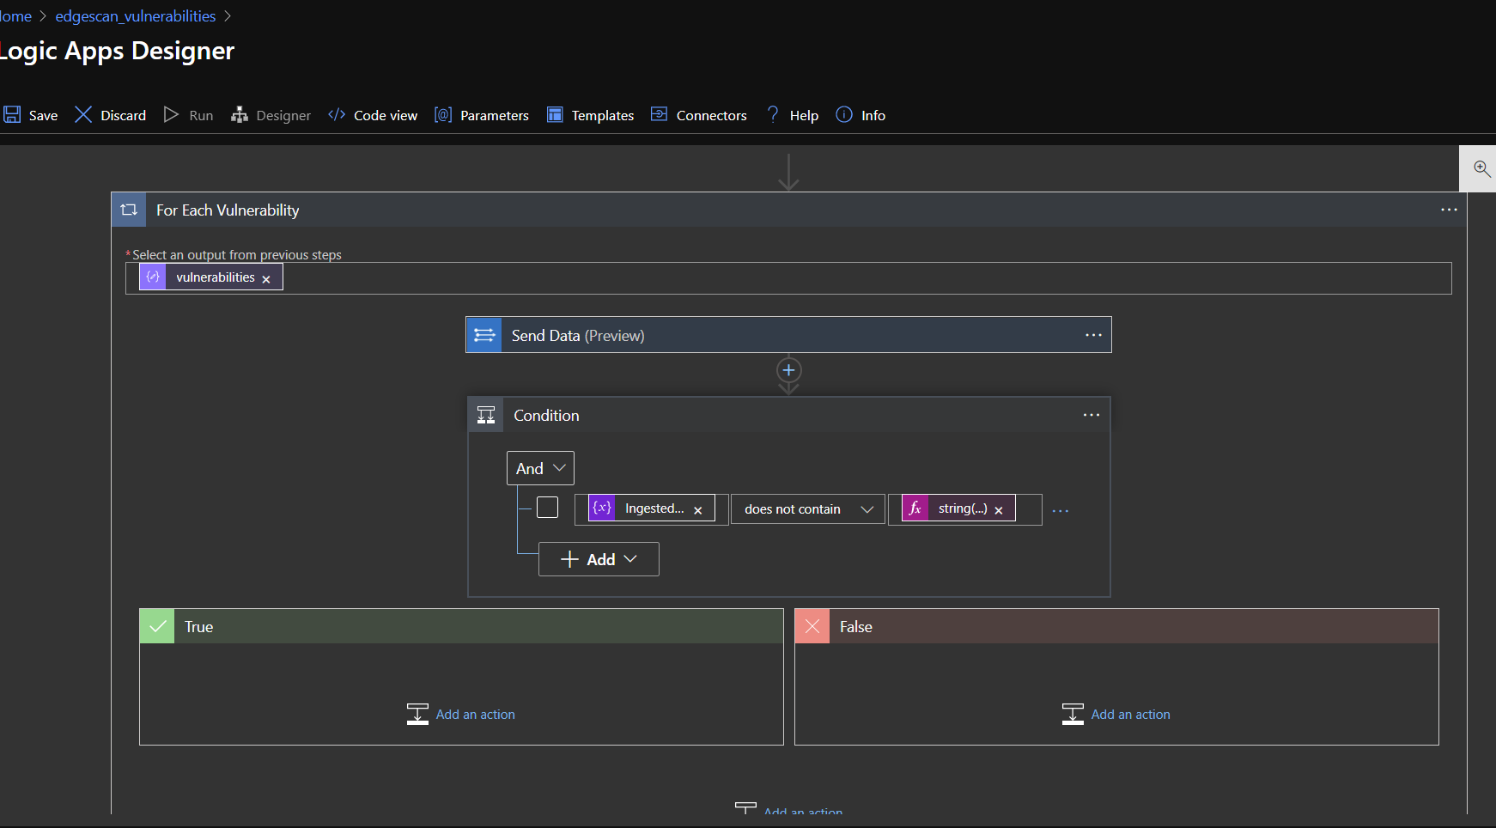Image resolution: width=1496 pixels, height=828 pixels.
Task: Click the vulnerabilities output input field
Action: click(x=788, y=278)
